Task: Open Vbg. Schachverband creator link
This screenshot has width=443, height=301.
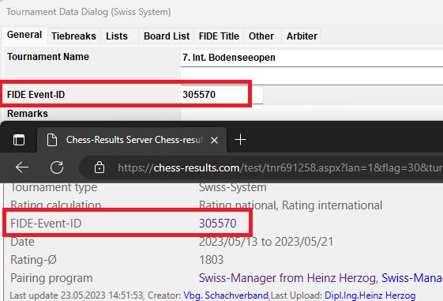Action: 226,295
